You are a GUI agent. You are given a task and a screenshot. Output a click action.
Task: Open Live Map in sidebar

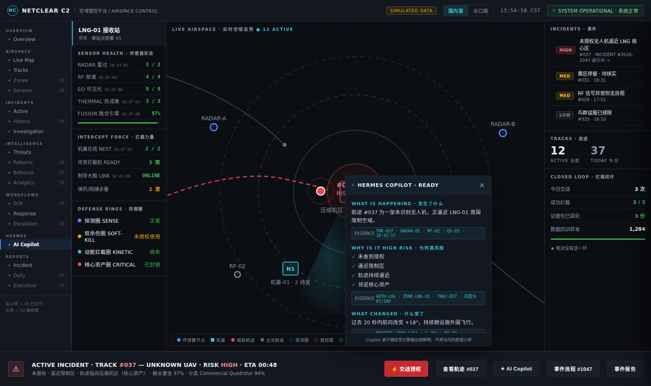pyautogui.click(x=36, y=60)
